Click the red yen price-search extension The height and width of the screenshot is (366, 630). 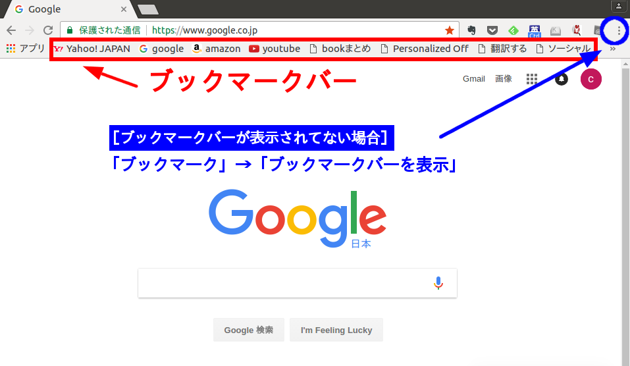click(577, 30)
